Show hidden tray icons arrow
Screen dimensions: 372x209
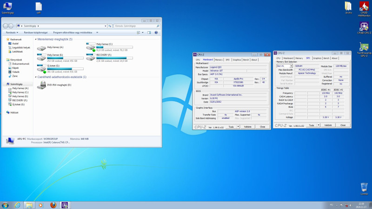click(337, 205)
